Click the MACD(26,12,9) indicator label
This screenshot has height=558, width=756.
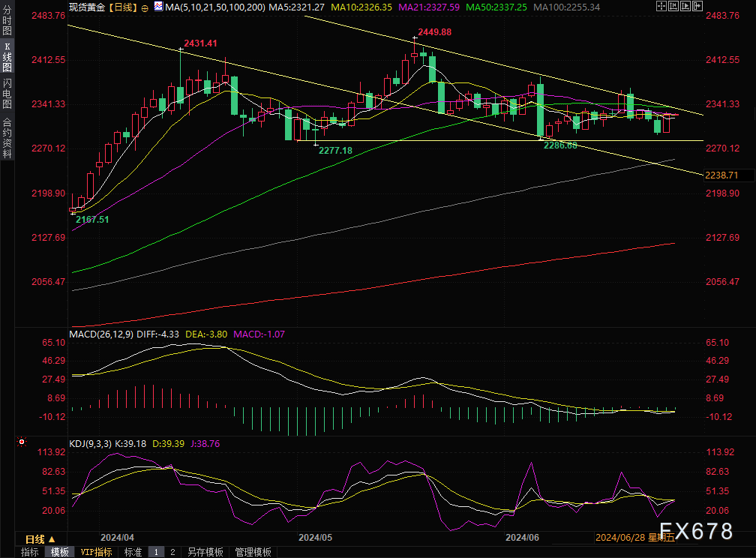pyautogui.click(x=101, y=334)
